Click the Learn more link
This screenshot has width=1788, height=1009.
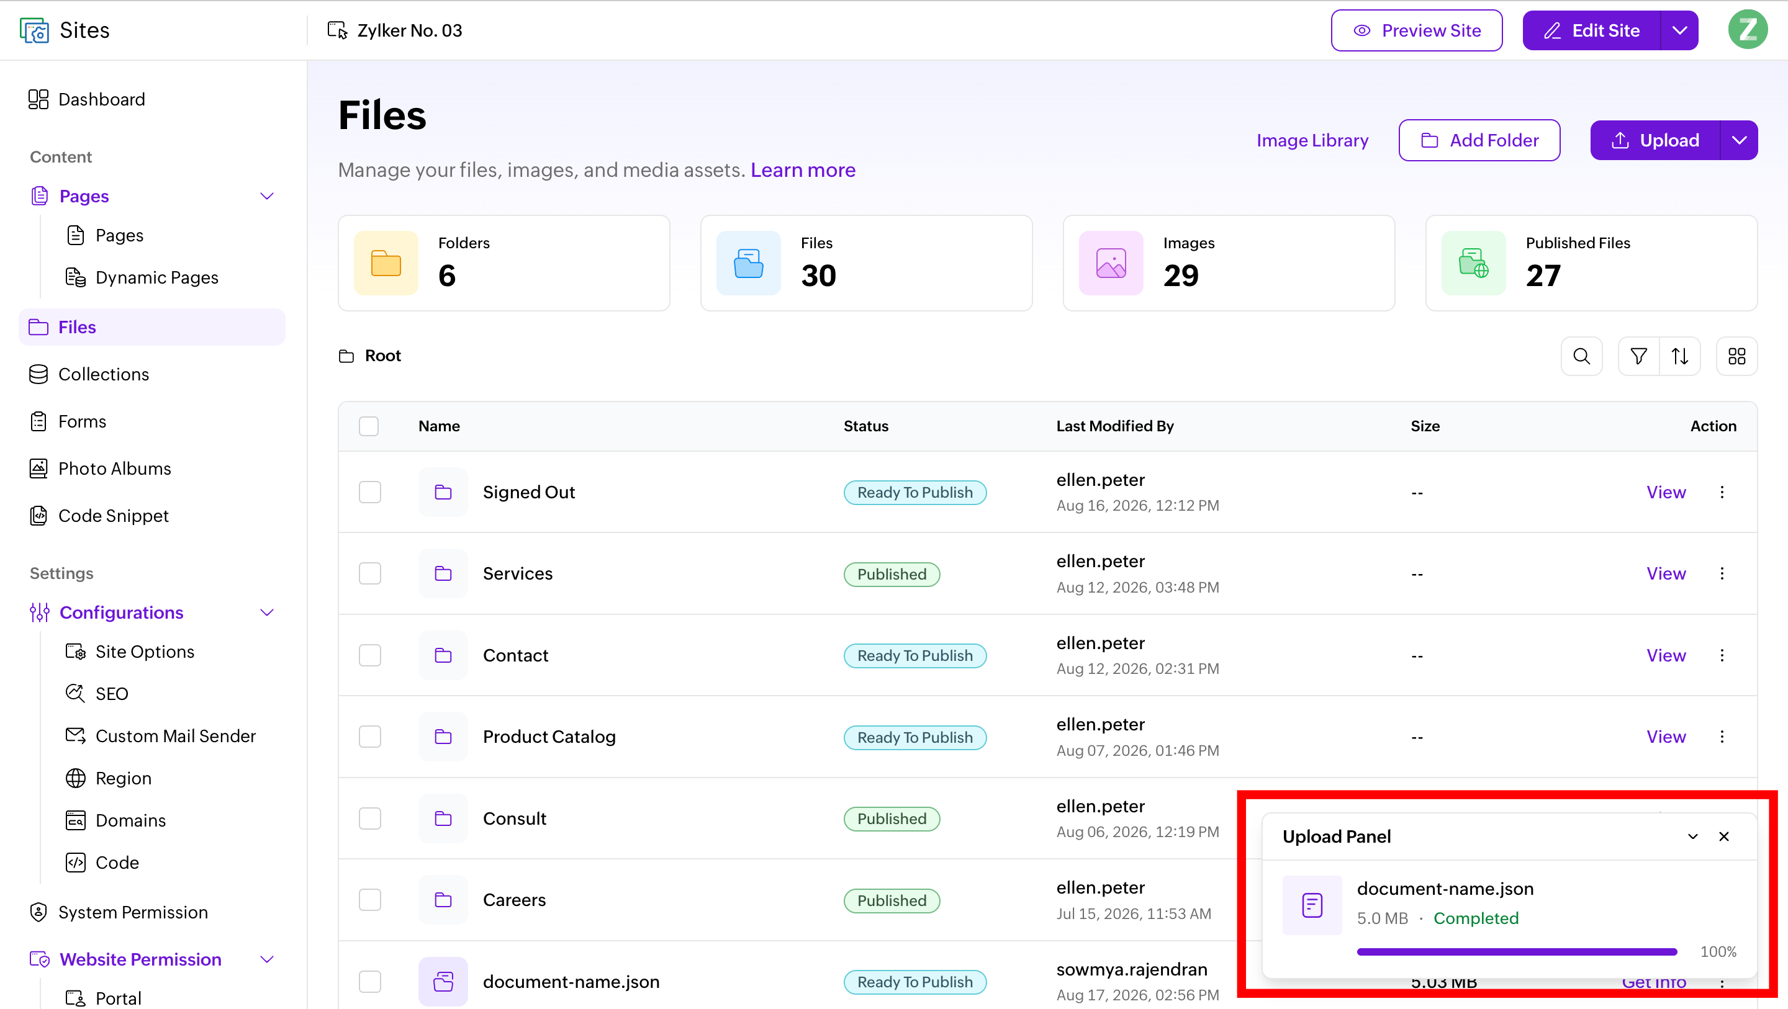coord(803,170)
